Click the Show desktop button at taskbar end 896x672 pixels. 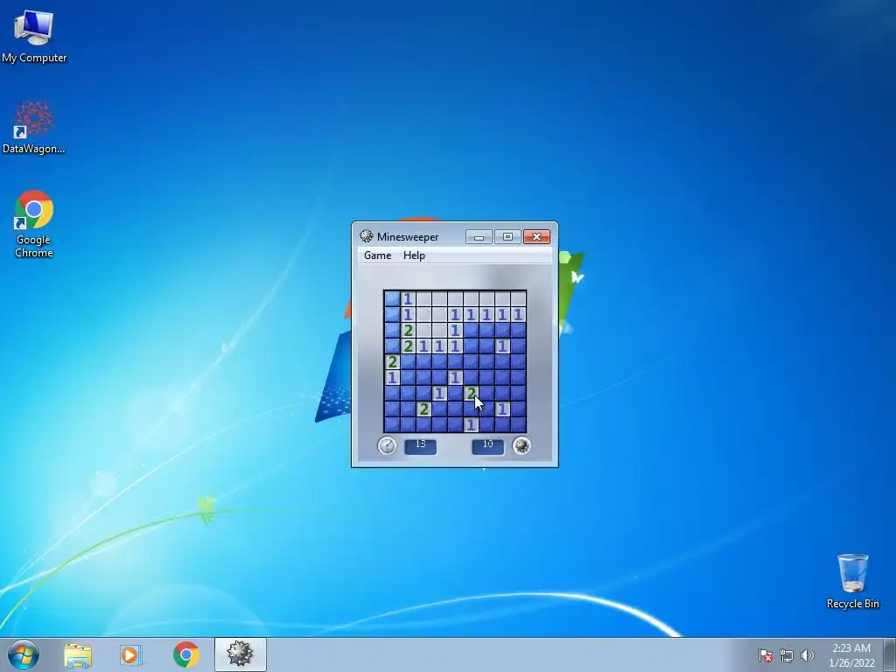point(890,654)
